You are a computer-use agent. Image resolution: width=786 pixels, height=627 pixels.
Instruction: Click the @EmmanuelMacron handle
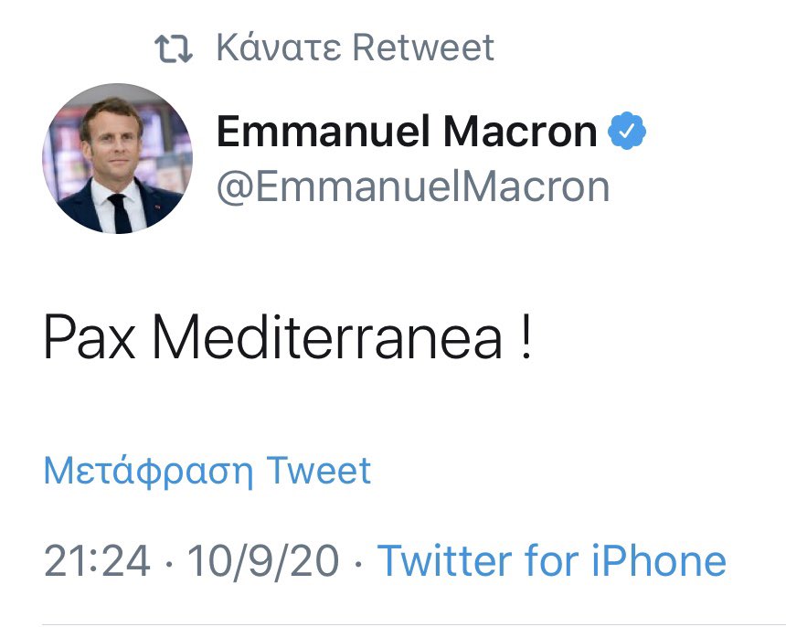click(x=412, y=186)
